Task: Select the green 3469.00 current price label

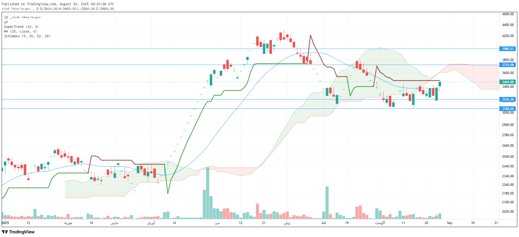Action: pyautogui.click(x=508, y=82)
